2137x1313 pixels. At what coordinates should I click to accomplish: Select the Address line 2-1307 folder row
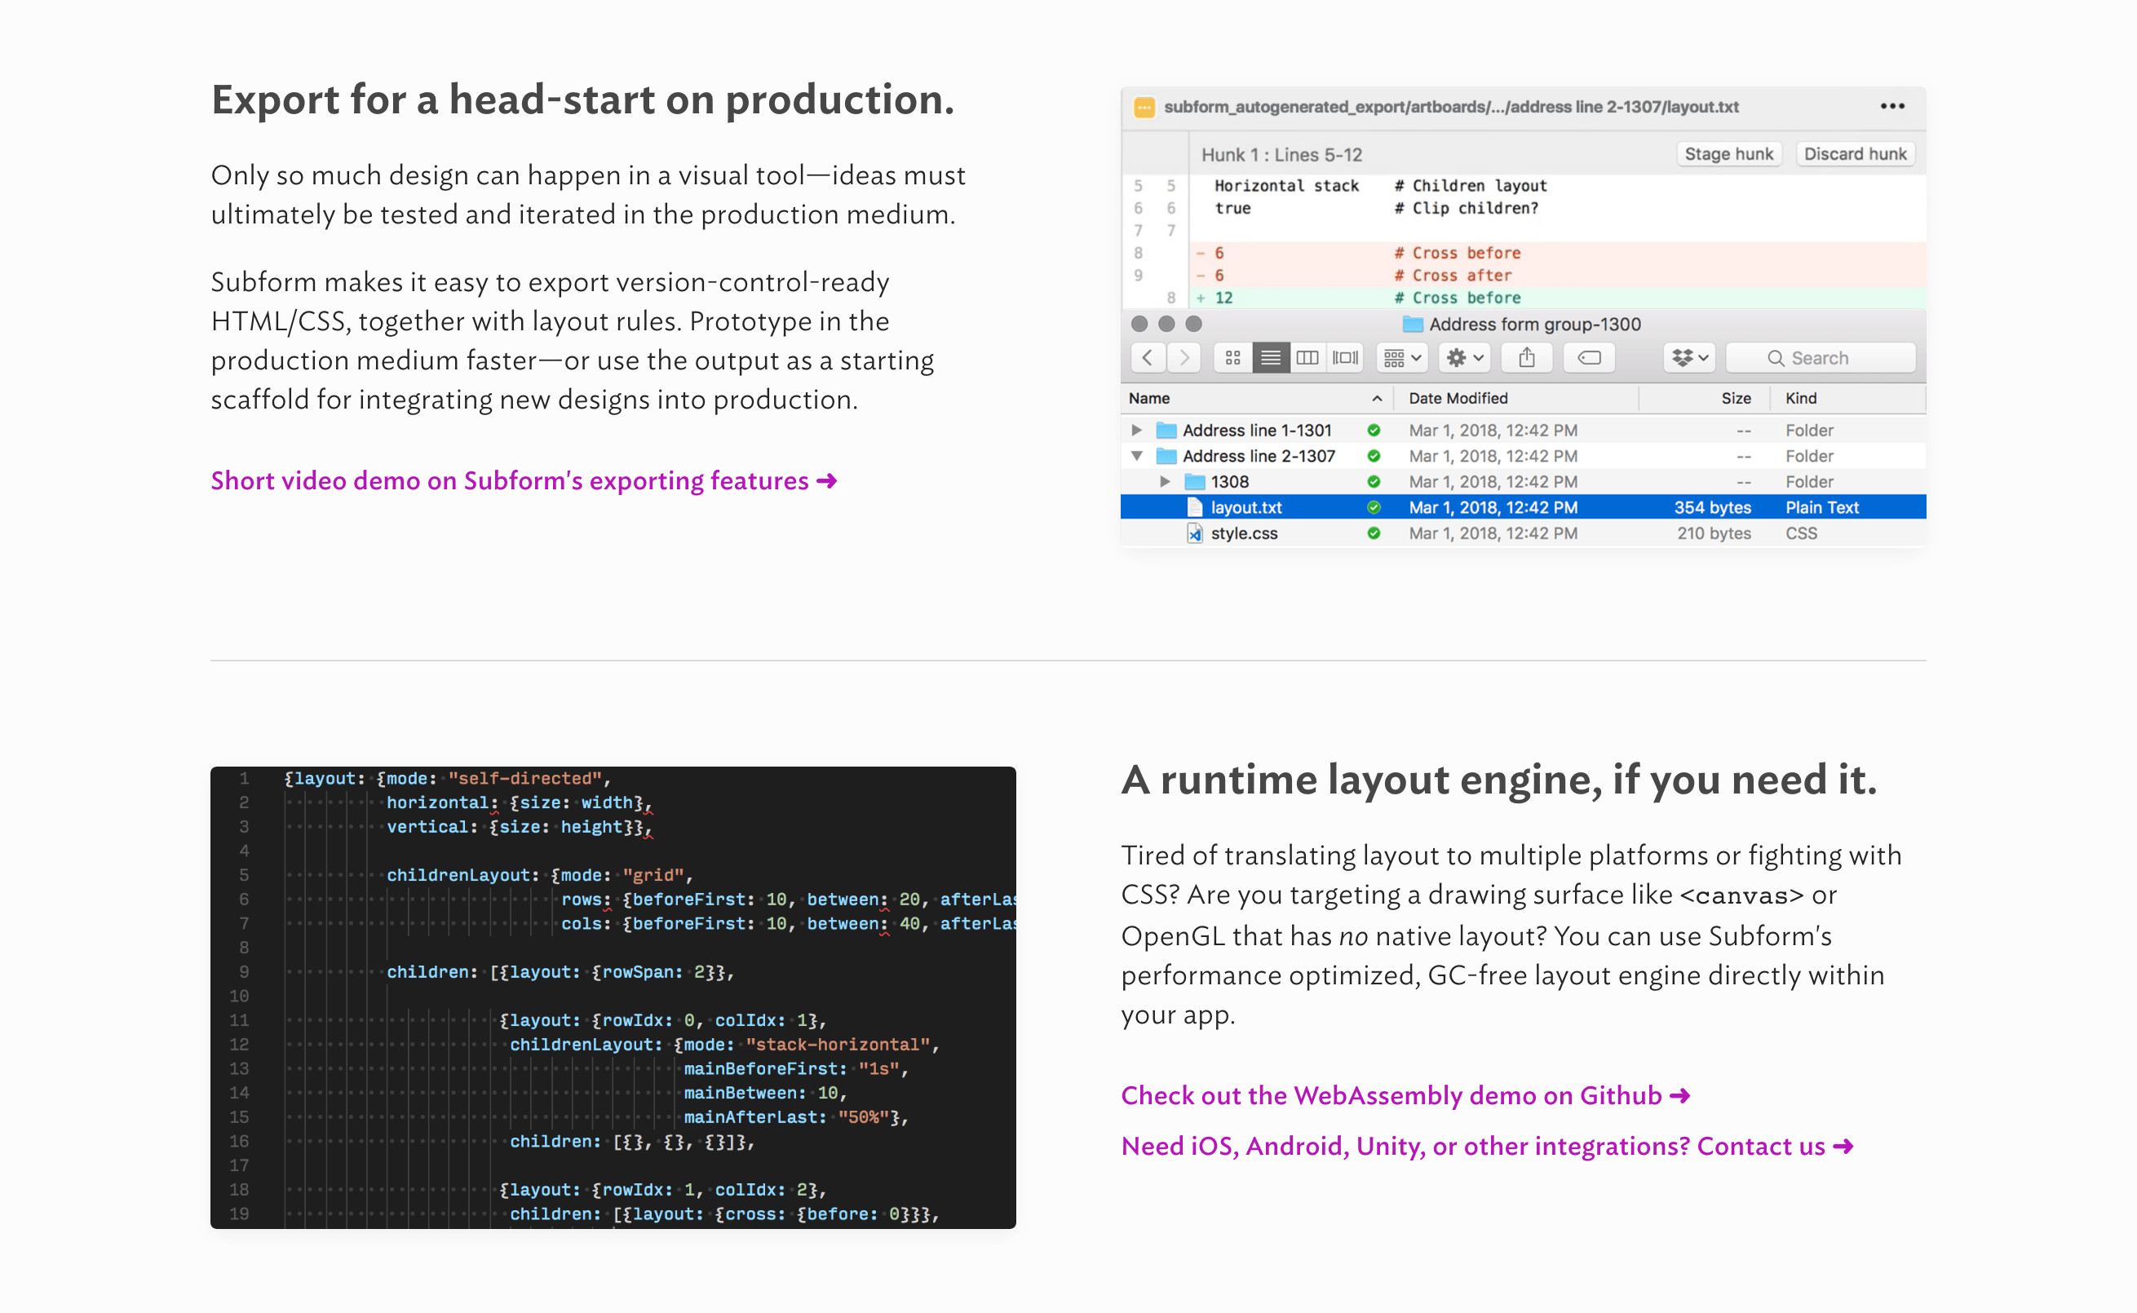pyautogui.click(x=1523, y=456)
